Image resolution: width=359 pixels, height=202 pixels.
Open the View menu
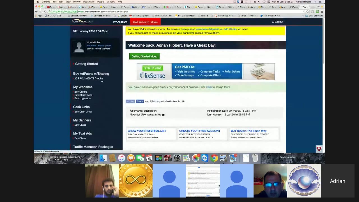(x=68, y=2)
